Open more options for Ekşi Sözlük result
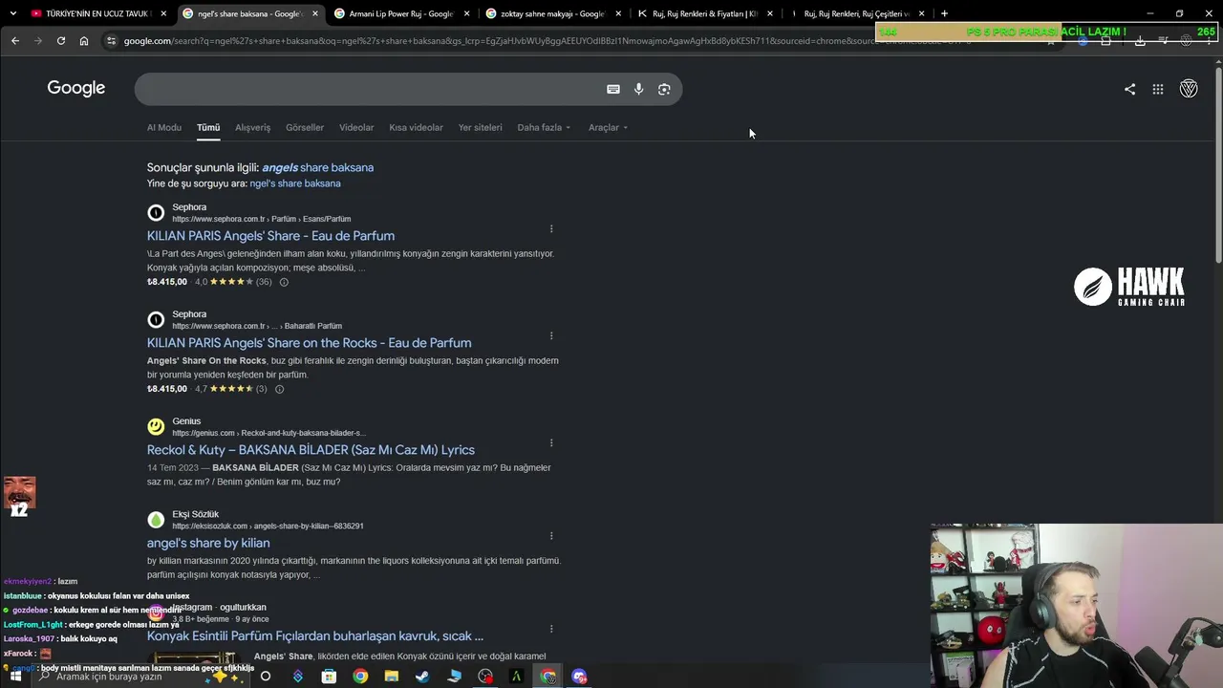The height and width of the screenshot is (688, 1223). 551,536
